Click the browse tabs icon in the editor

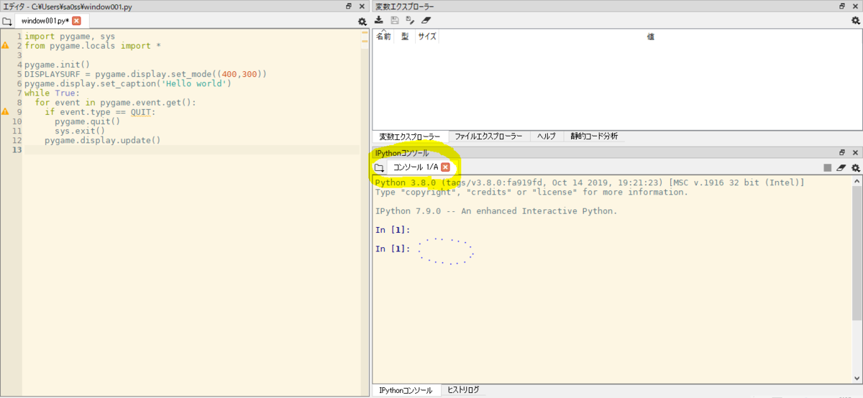point(6,22)
